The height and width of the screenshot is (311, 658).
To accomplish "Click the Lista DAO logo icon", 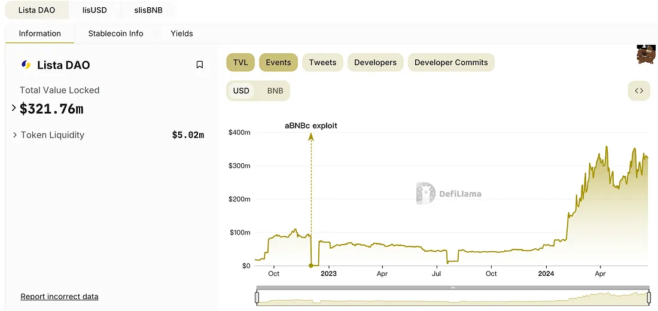I will tap(26, 65).
